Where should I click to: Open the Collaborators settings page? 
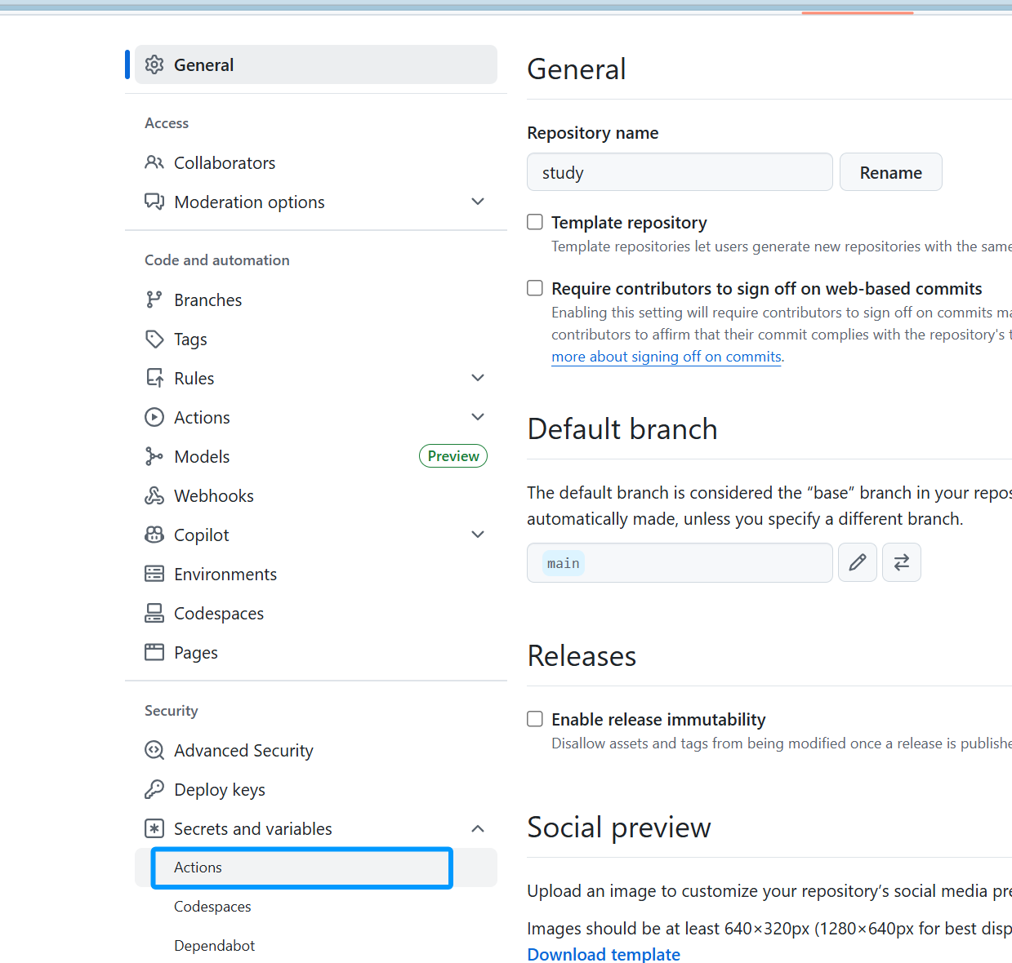tap(225, 162)
